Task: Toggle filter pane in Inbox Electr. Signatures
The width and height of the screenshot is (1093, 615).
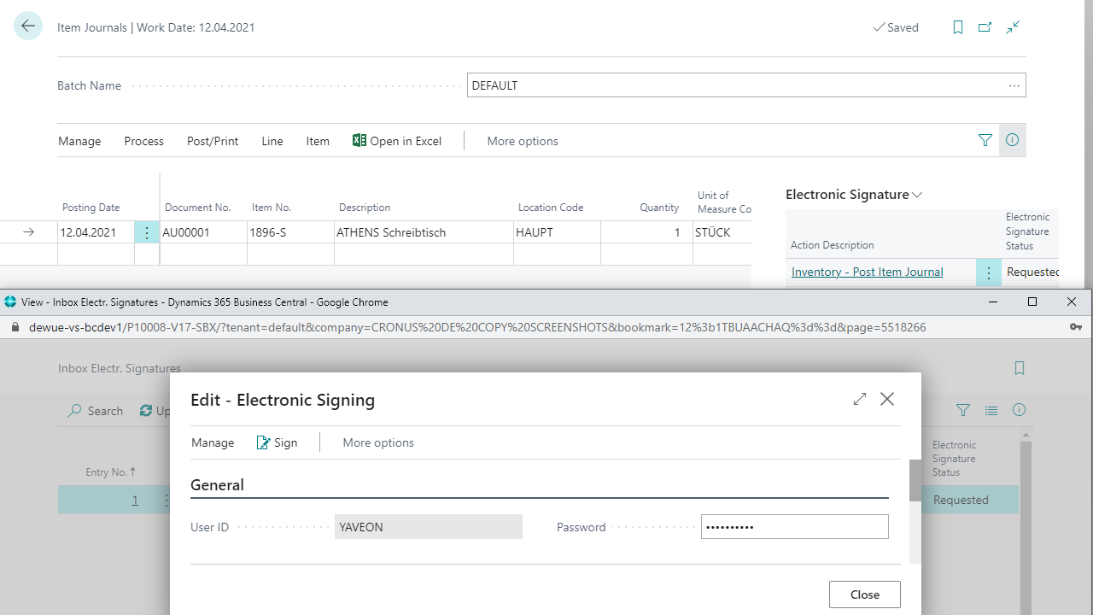Action: click(x=963, y=410)
